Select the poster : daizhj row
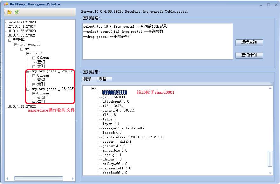280x184 pixels. 117,141
